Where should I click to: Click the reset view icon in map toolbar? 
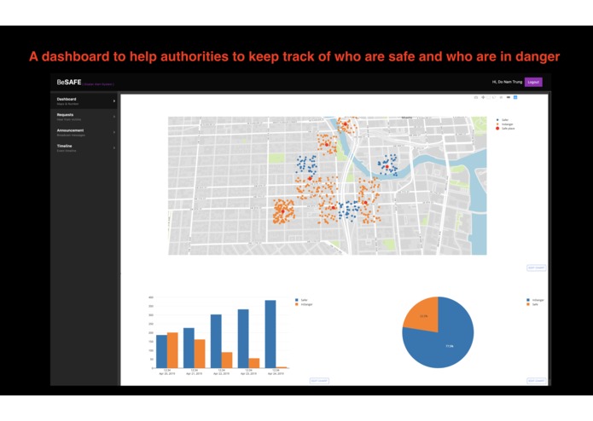tap(501, 97)
